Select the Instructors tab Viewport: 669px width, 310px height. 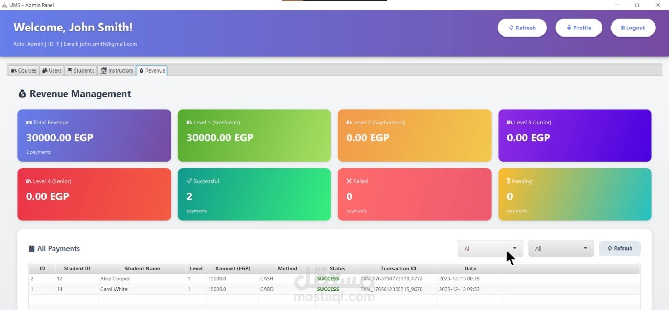click(117, 70)
